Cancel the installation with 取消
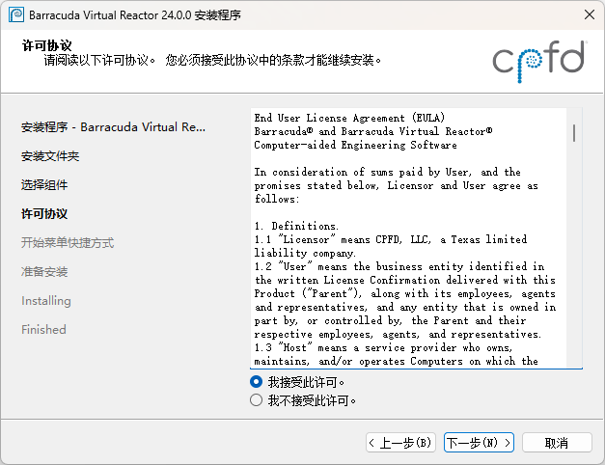605x465 pixels. (x=556, y=443)
